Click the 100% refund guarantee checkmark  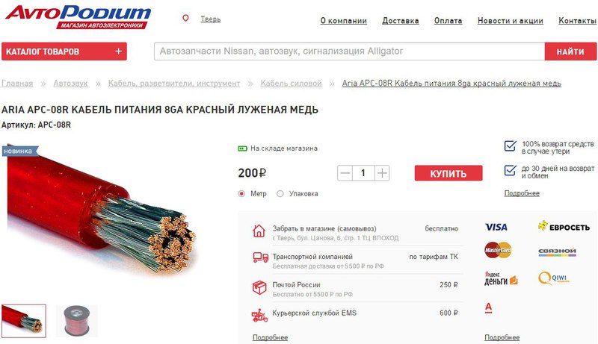510,146
